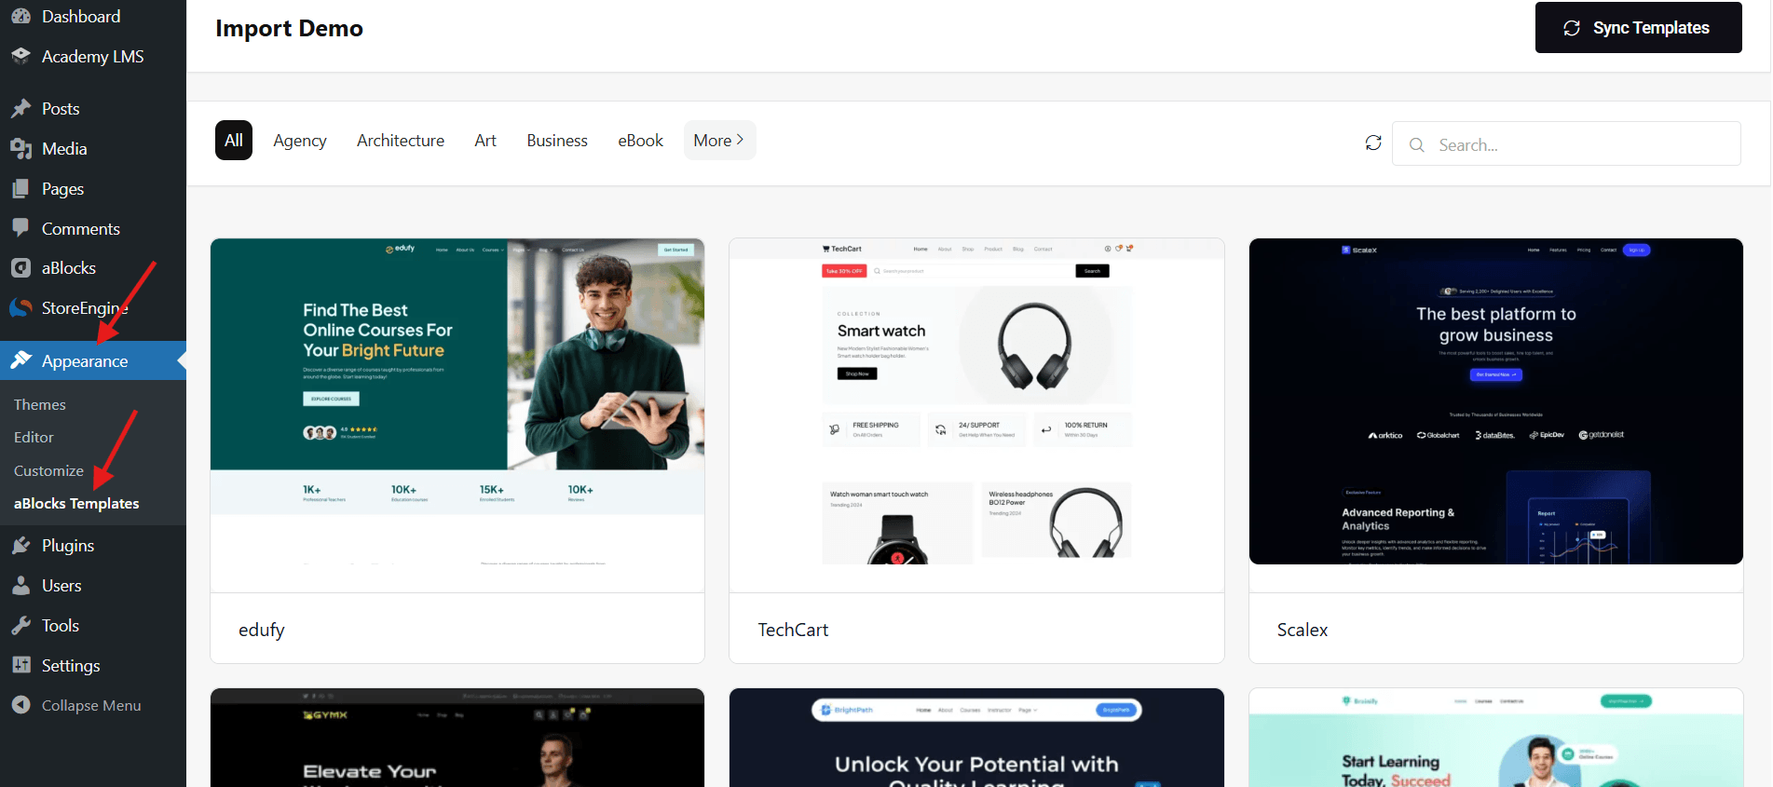Image resolution: width=1773 pixels, height=787 pixels.
Task: Open Settings label in sidebar
Action: 71,665
